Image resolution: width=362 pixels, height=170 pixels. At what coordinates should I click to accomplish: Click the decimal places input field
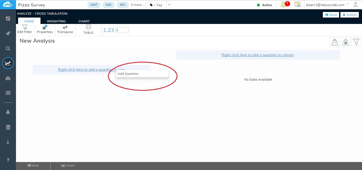pos(122,30)
